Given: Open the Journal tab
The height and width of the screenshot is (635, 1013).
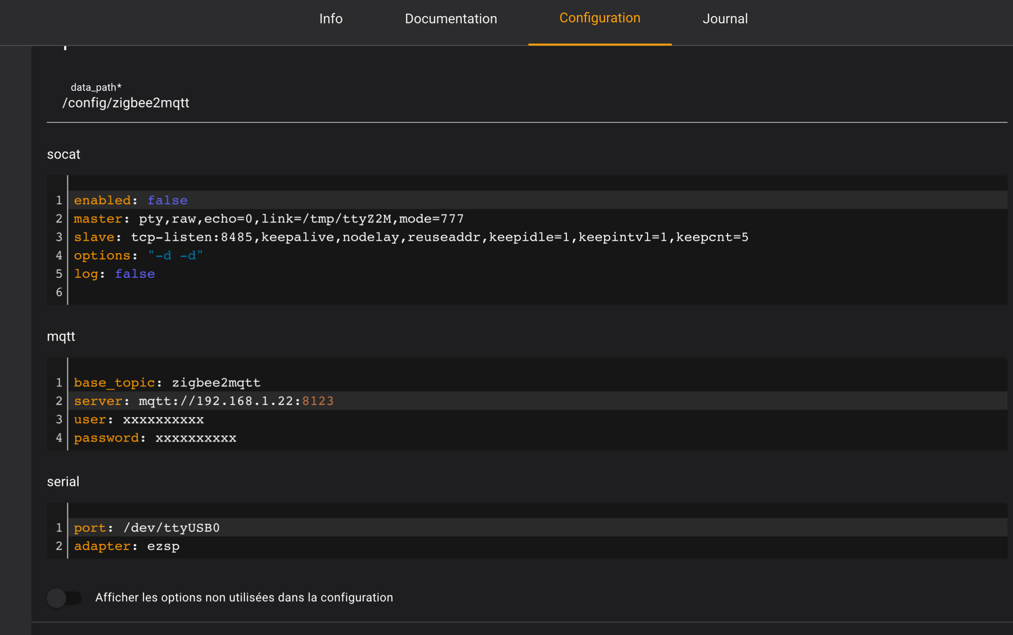Looking at the screenshot, I should [725, 19].
